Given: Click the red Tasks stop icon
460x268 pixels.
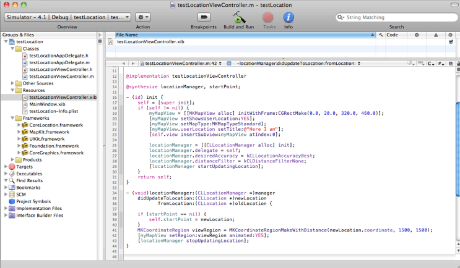Looking at the screenshot, I should (268, 17).
